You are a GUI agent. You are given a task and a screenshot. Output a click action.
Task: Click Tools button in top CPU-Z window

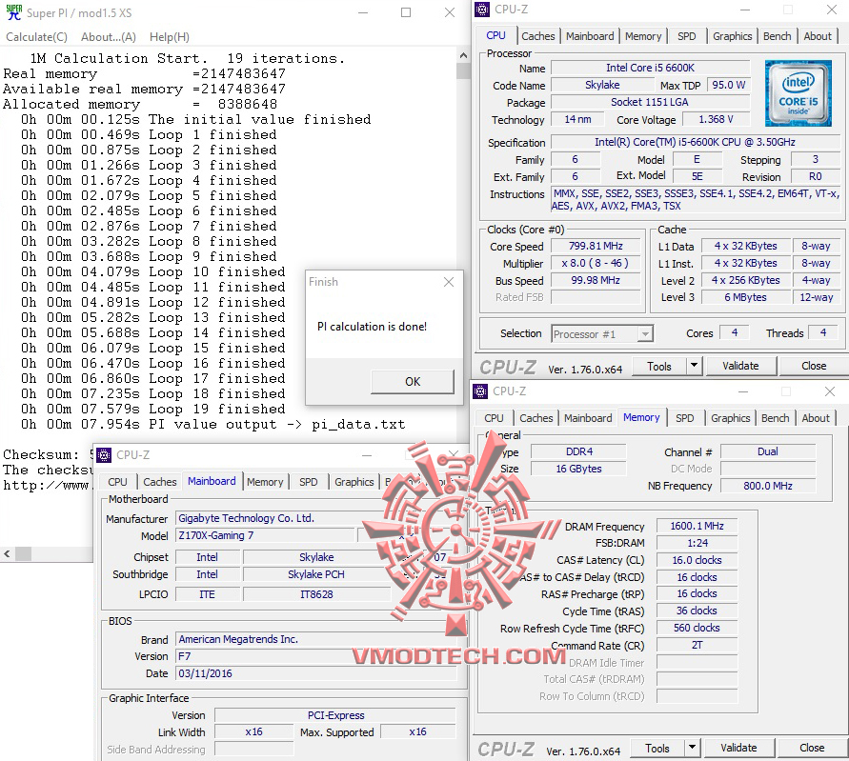click(x=659, y=367)
